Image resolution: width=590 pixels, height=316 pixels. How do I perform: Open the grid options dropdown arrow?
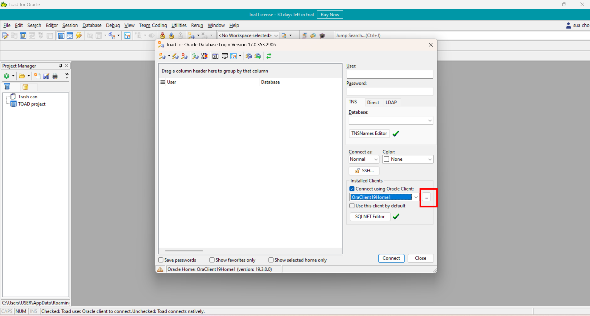pyautogui.click(x=240, y=56)
